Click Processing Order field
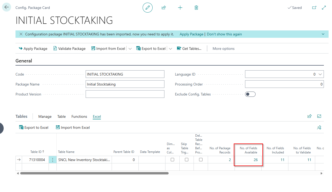The width and height of the screenshot is (332, 192). 284,84
